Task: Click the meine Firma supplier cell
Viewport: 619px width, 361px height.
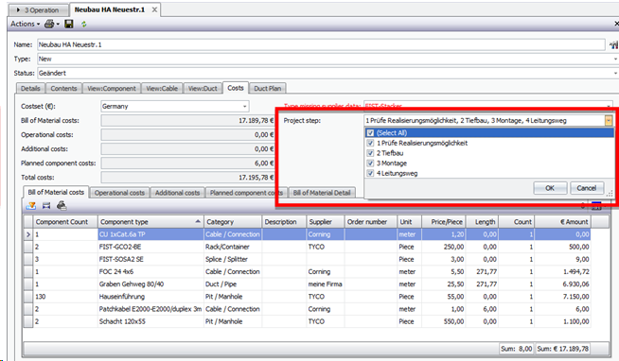Action: pos(326,284)
